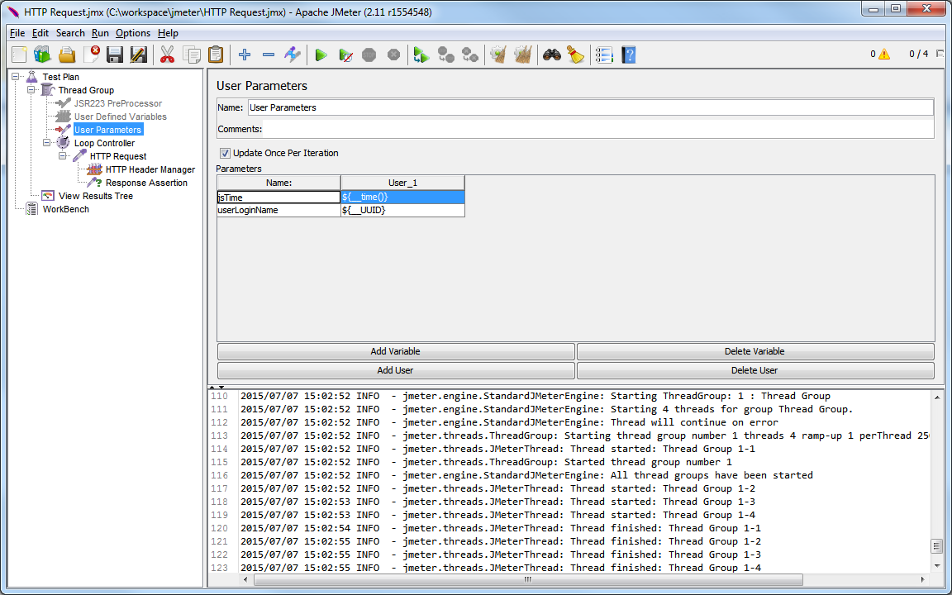This screenshot has height=595, width=952.
Task: Collapse the HTTP Request tree node
Action: pyautogui.click(x=63, y=156)
